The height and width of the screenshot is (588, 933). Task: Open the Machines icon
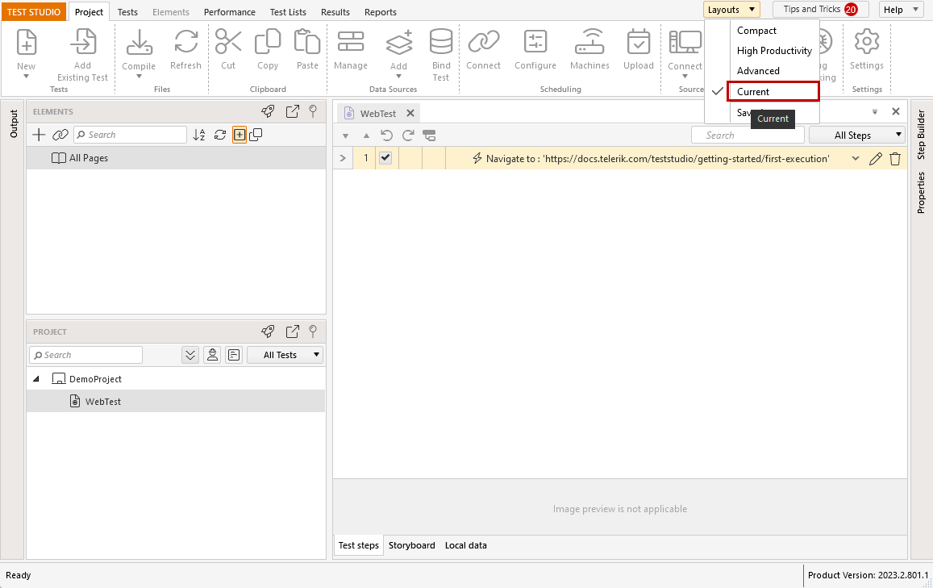tap(589, 42)
